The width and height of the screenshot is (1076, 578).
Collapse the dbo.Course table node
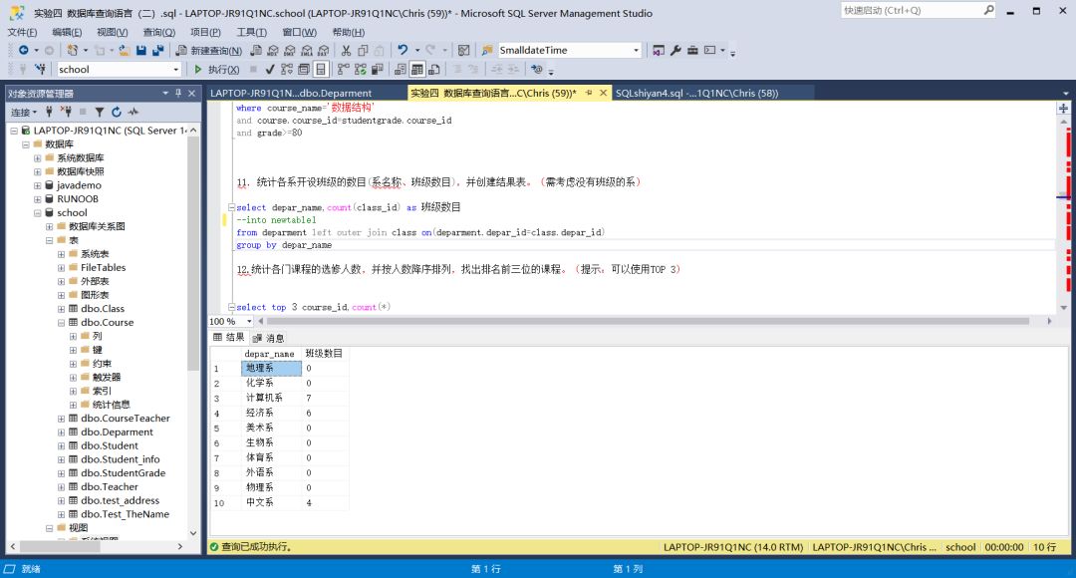pyautogui.click(x=61, y=323)
